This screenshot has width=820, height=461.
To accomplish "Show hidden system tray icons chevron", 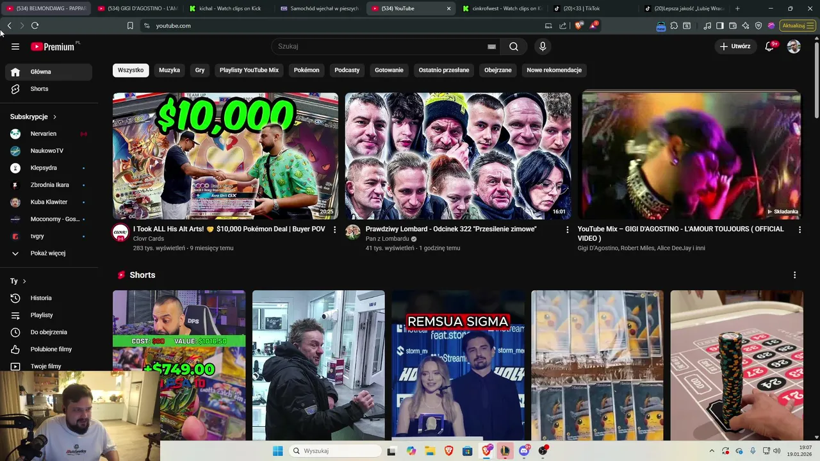I will [711, 451].
